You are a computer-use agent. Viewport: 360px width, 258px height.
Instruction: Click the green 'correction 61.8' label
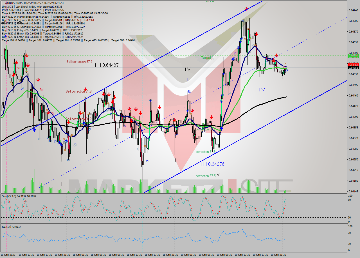tap(206, 152)
